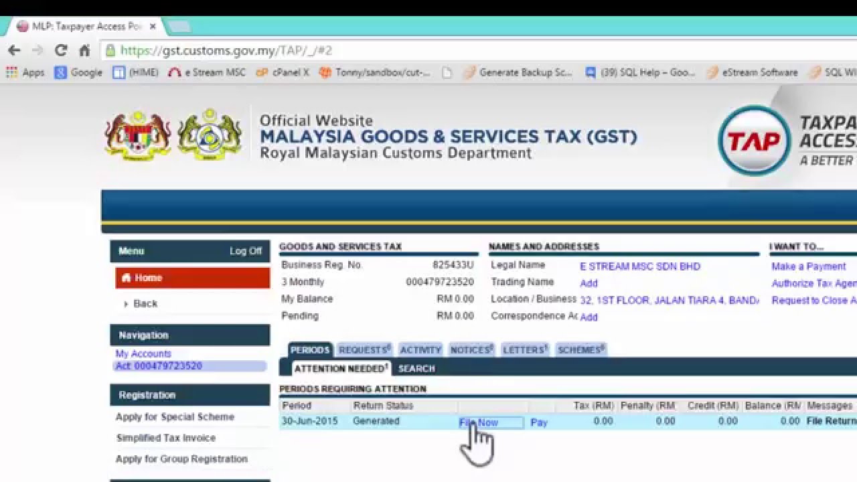Switch to the Notices tab
Image resolution: width=857 pixels, height=482 pixels.
point(472,349)
